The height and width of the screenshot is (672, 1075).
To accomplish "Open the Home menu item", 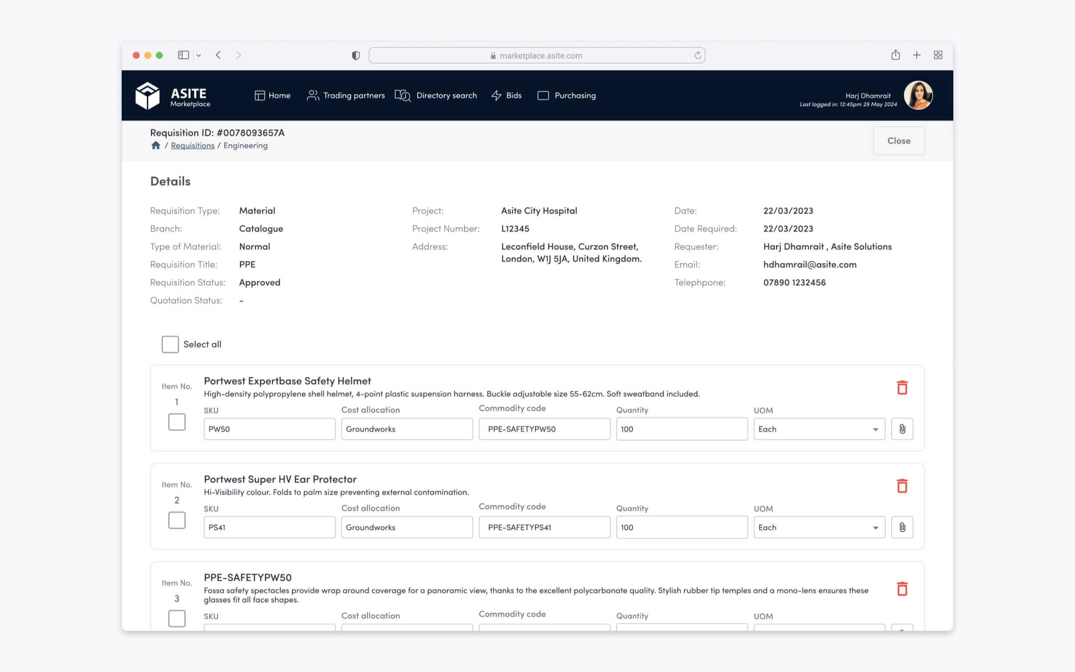I will coord(272,96).
